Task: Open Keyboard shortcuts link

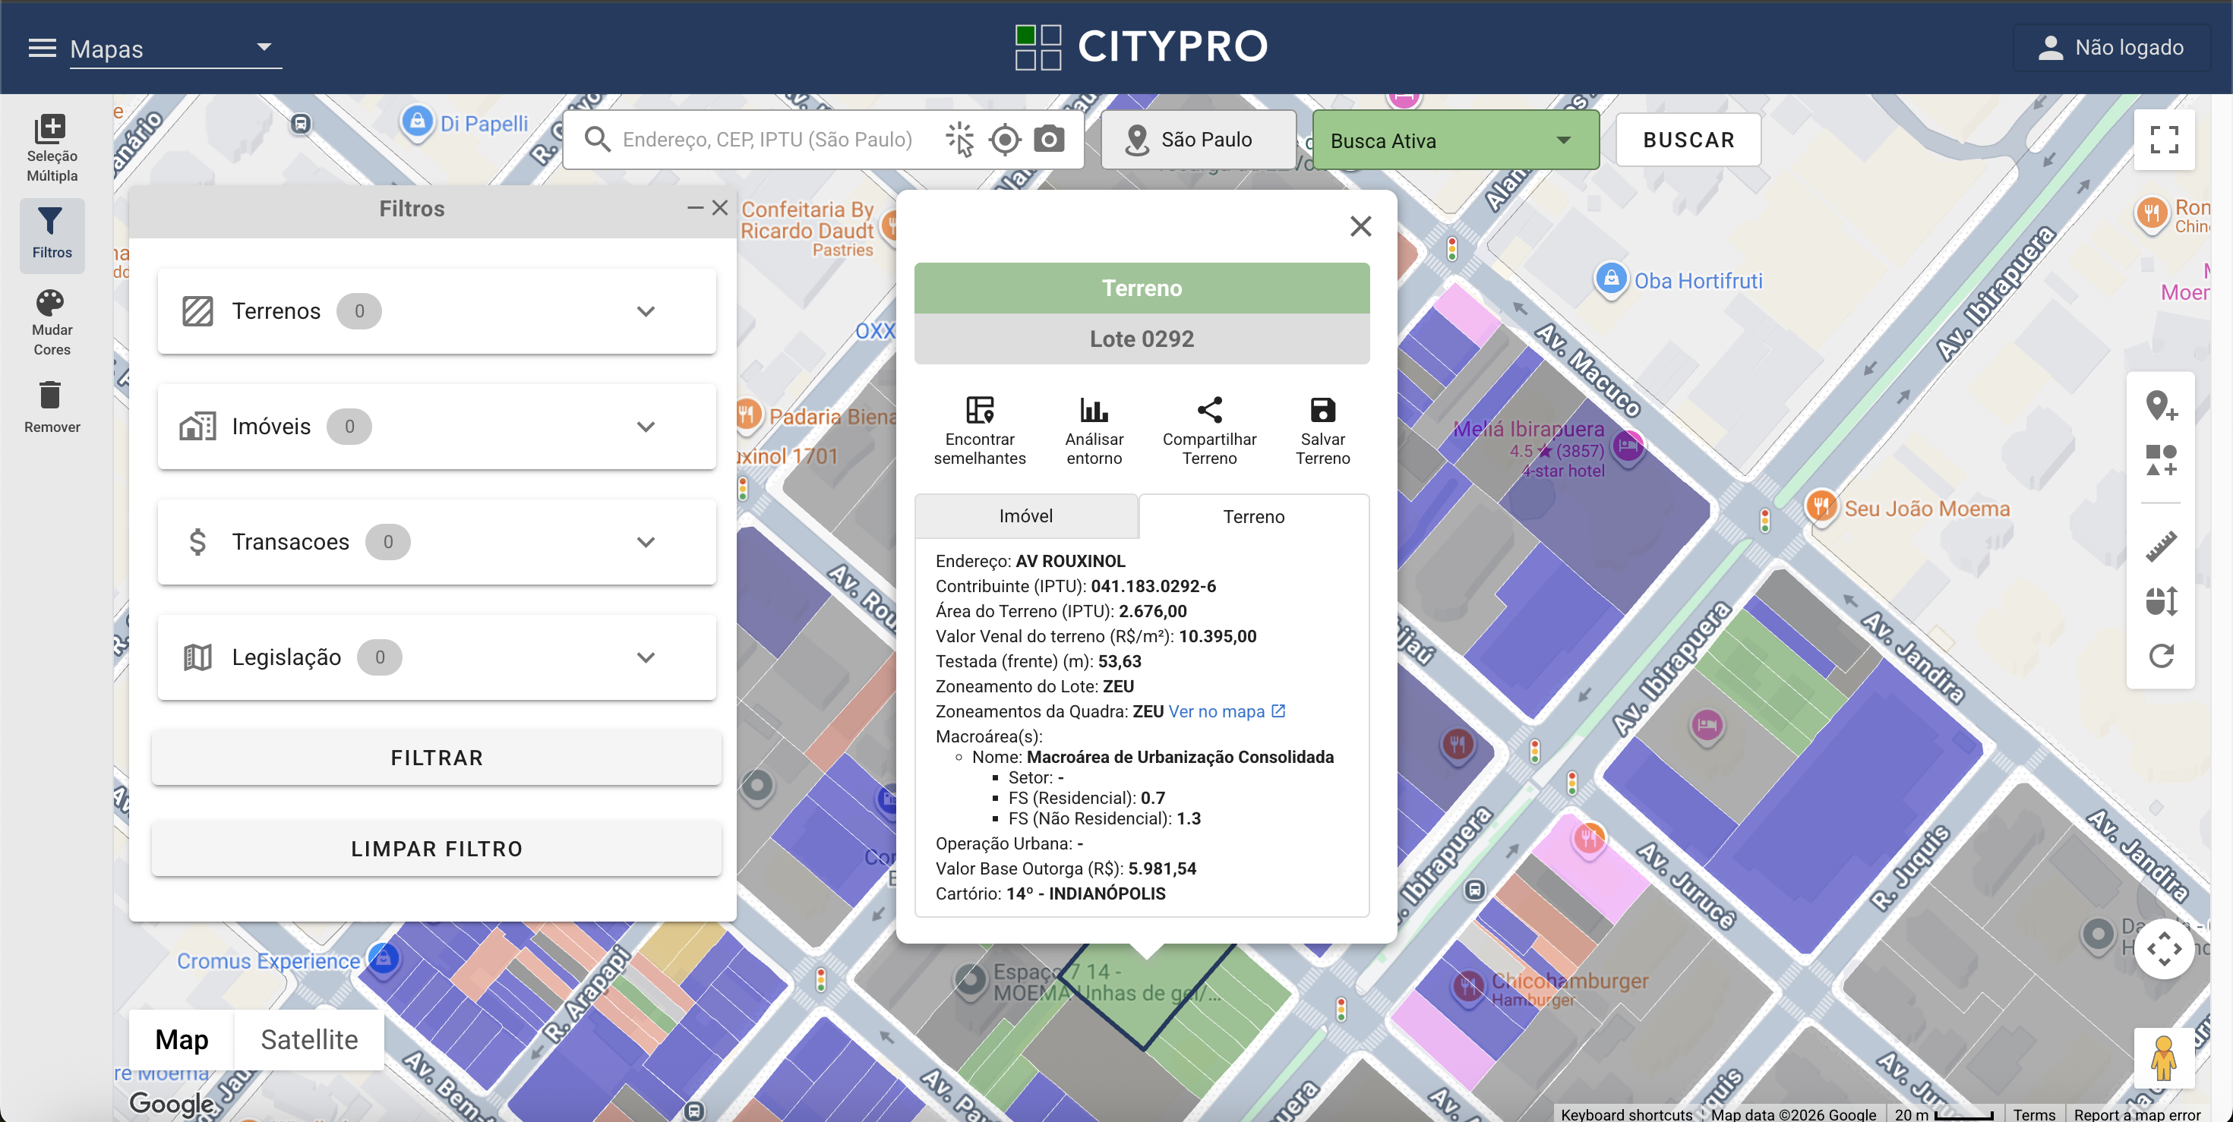Action: 1626,1114
